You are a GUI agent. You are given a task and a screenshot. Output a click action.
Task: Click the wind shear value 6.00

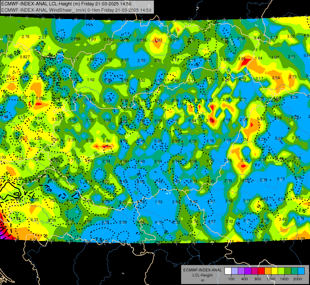tap(193, 141)
